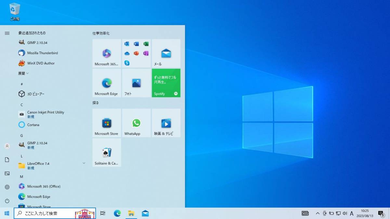This screenshot has width=390, height=219.
Task: Switch the IME input mode indicator A
Action: pyautogui.click(x=352, y=213)
